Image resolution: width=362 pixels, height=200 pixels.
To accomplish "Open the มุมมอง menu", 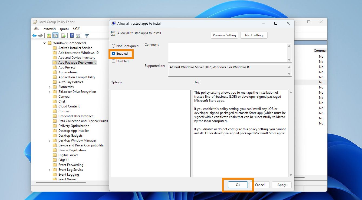I will coord(64,29).
